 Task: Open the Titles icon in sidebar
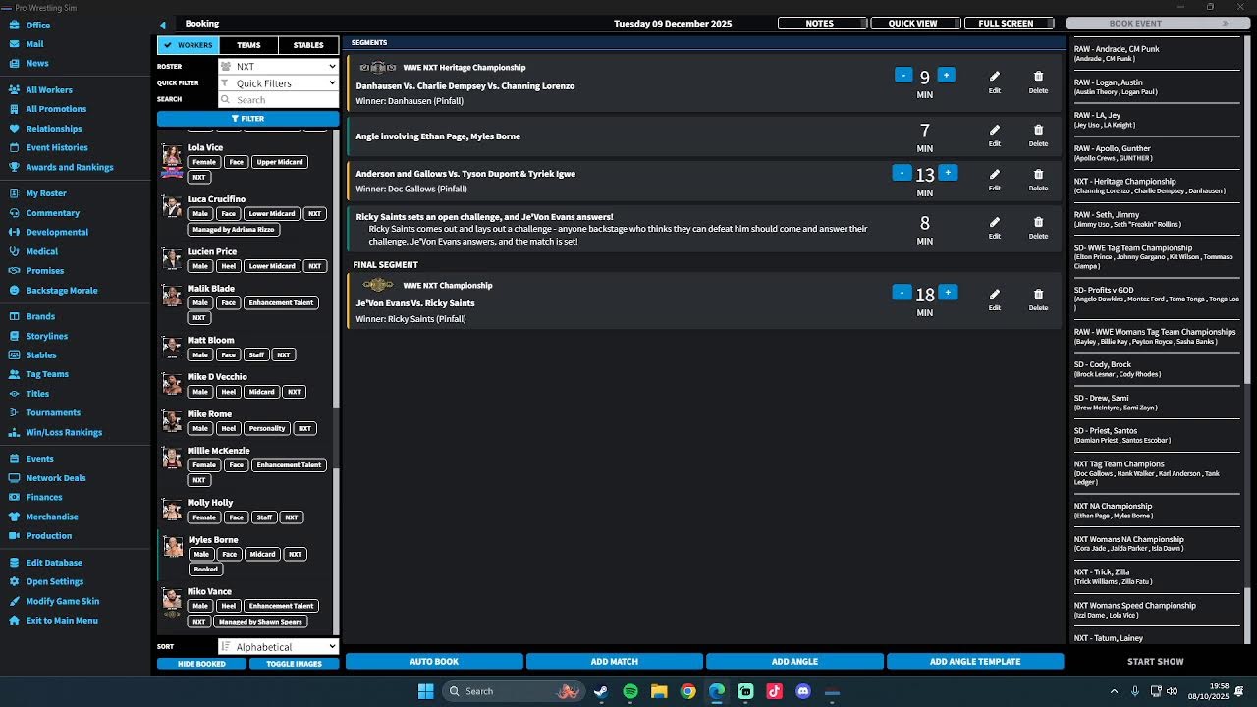click(15, 394)
